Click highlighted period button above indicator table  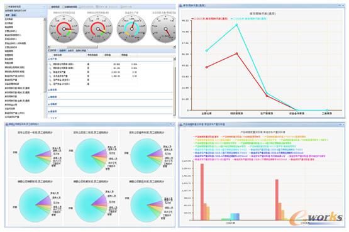pyautogui.click(x=63, y=50)
